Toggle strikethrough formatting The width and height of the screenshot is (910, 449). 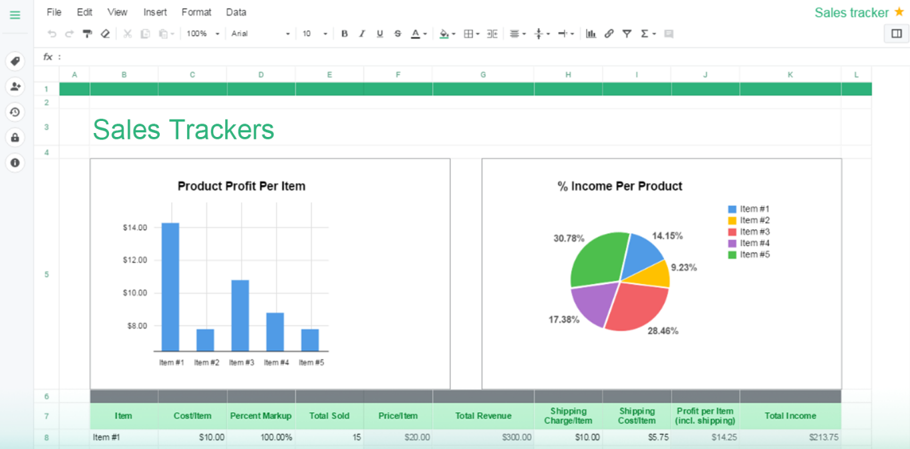pos(398,33)
